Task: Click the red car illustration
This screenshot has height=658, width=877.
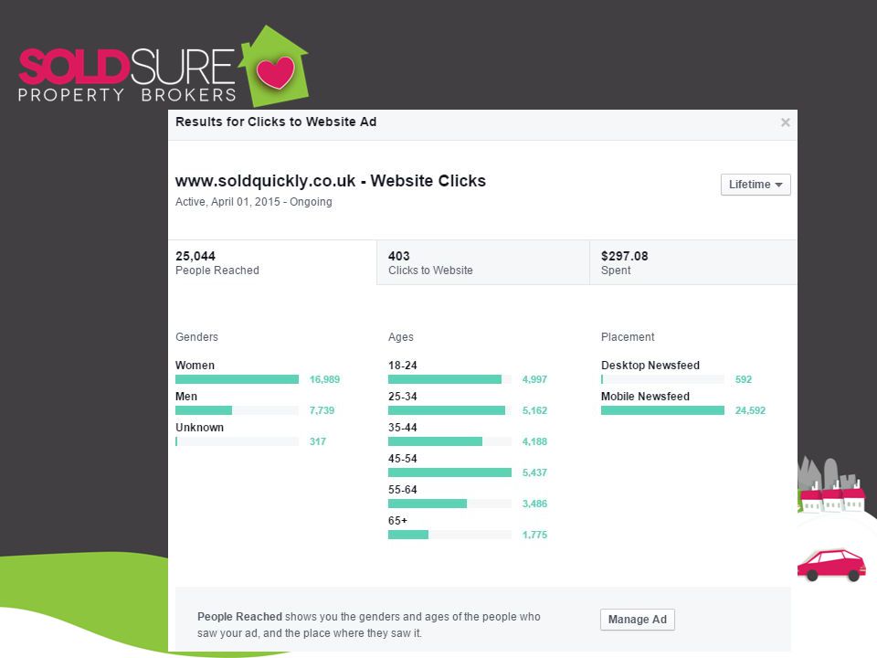Action: click(831, 565)
